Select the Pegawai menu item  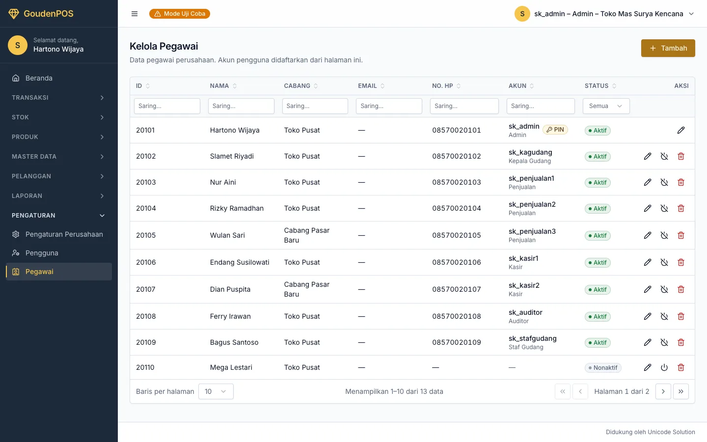click(x=59, y=272)
